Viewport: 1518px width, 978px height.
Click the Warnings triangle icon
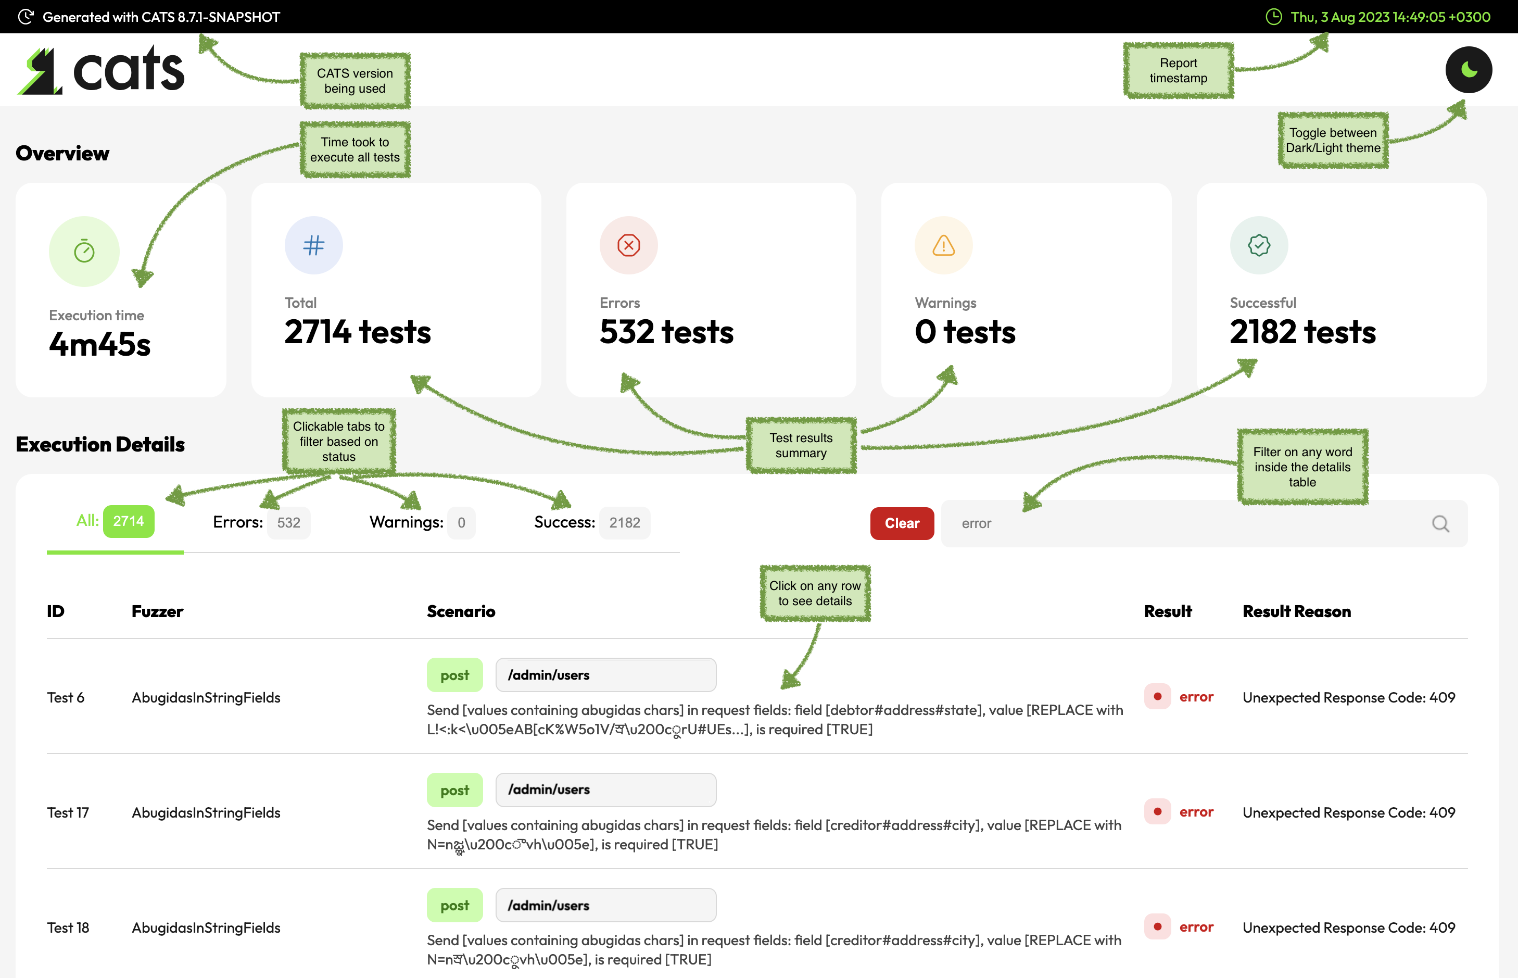pyautogui.click(x=943, y=245)
